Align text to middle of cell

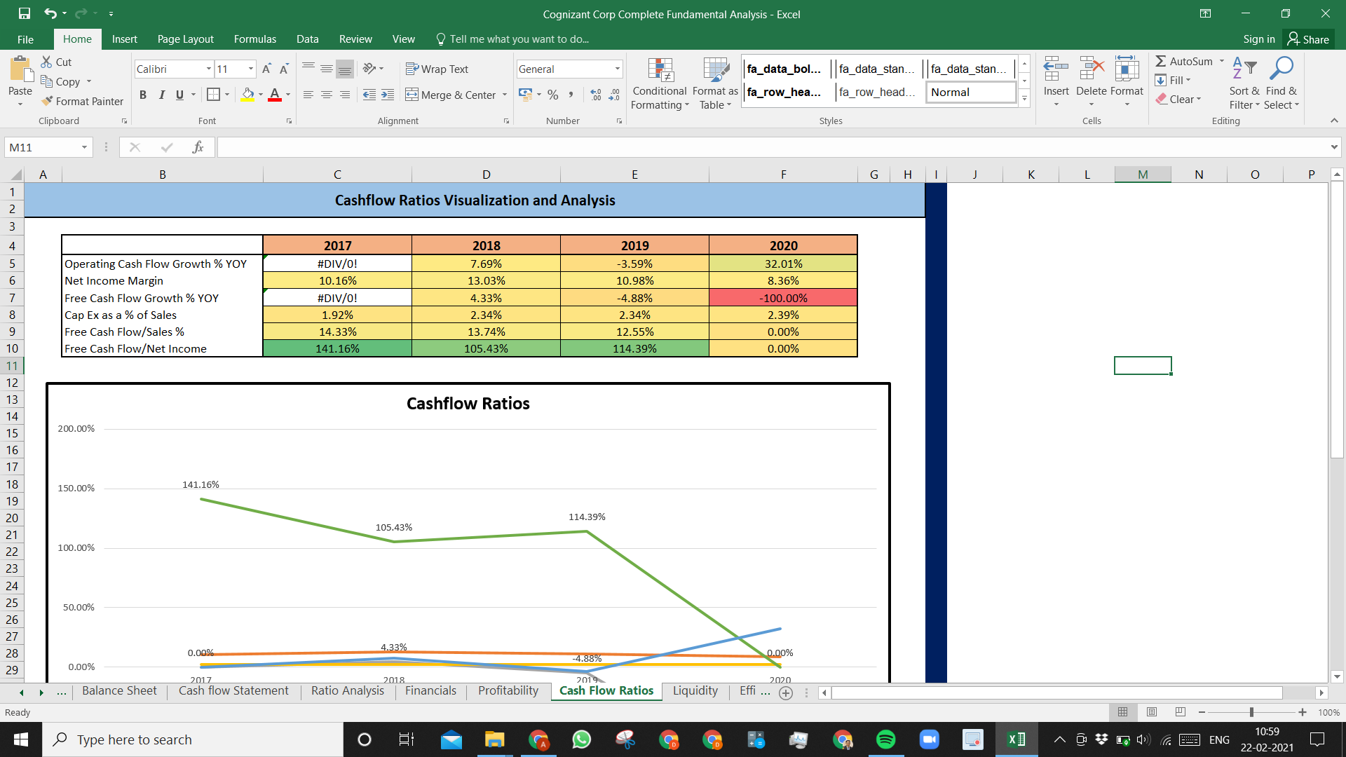point(327,69)
